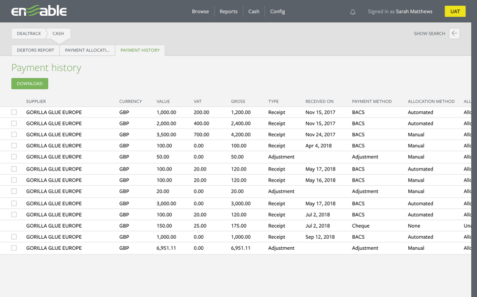
Task: Open the notifications bell
Action: pyautogui.click(x=352, y=12)
